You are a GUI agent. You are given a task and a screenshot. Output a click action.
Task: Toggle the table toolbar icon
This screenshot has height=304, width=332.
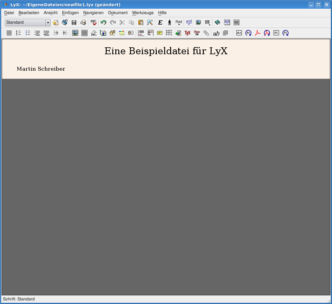tap(236, 22)
